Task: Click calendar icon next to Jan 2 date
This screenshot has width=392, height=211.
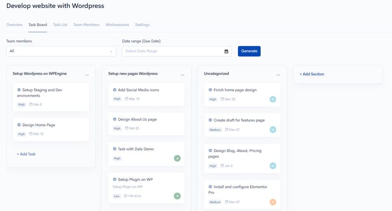Action: 222,165
